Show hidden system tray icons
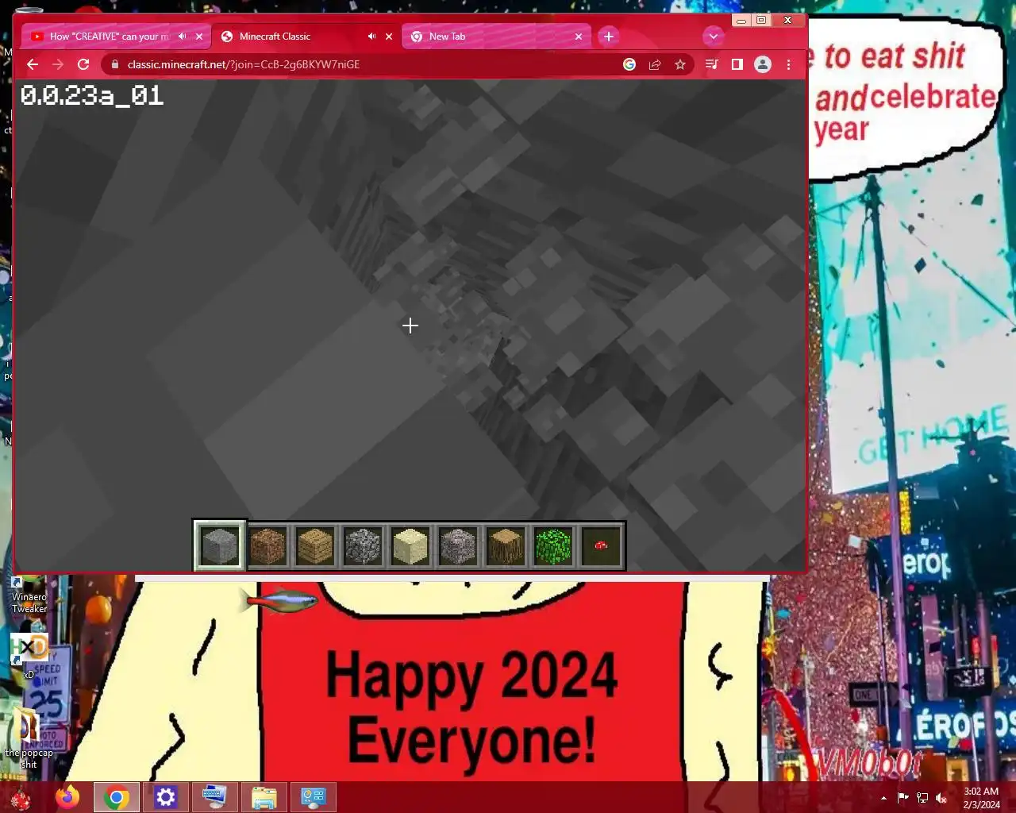 (883, 798)
